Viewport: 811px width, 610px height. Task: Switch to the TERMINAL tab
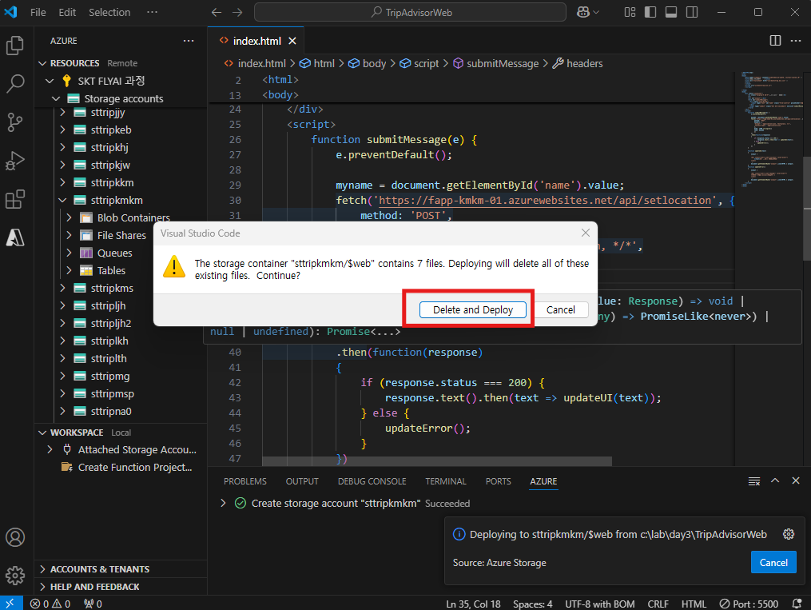pyautogui.click(x=446, y=481)
